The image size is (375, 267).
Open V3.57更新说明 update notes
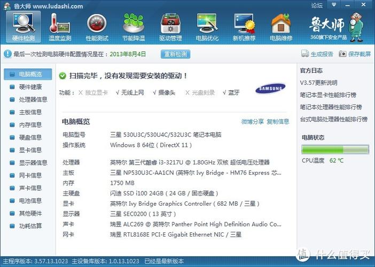[x=318, y=83]
